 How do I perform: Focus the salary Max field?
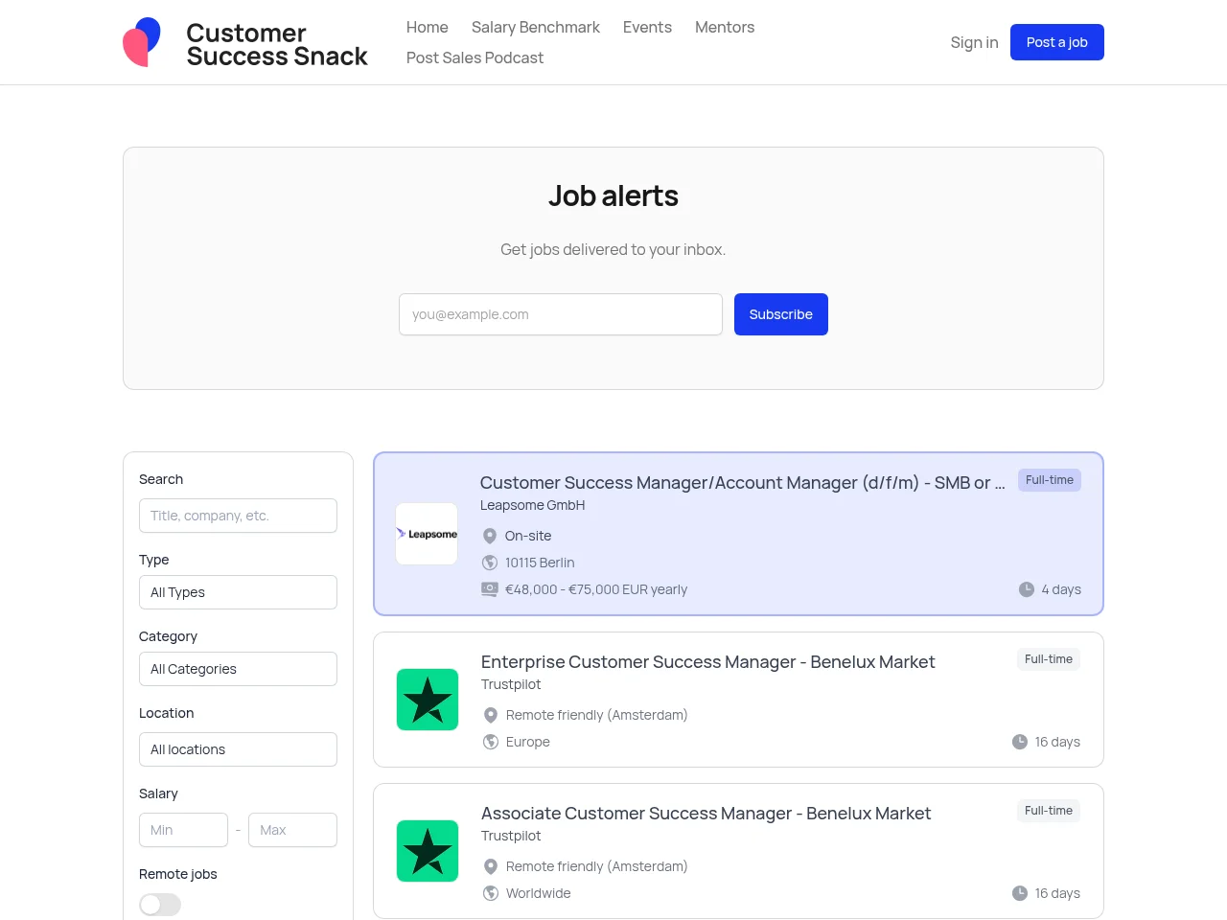pyautogui.click(x=292, y=830)
